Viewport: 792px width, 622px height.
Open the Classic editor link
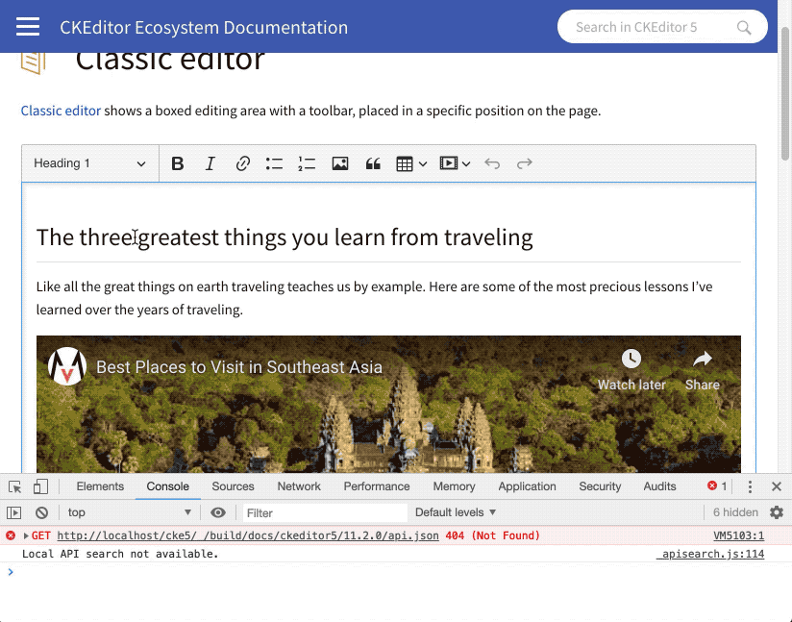tap(61, 111)
